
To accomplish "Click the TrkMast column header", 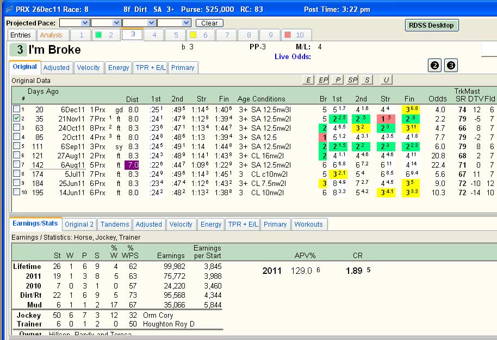I will click(467, 91).
